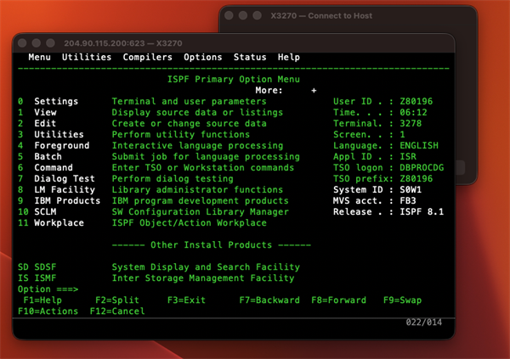510x359 pixels.
Task: Click the F12=Cancel function key label
Action: pos(117,311)
